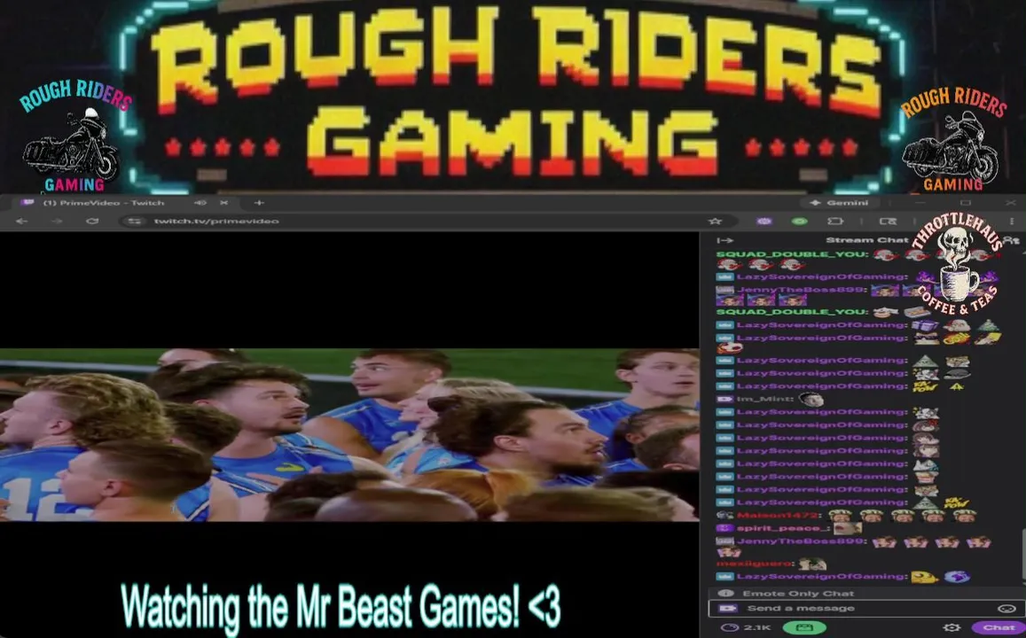1026x638 pixels.
Task: Click the subscriber badge next to spirit_peace_
Action: 724,528
